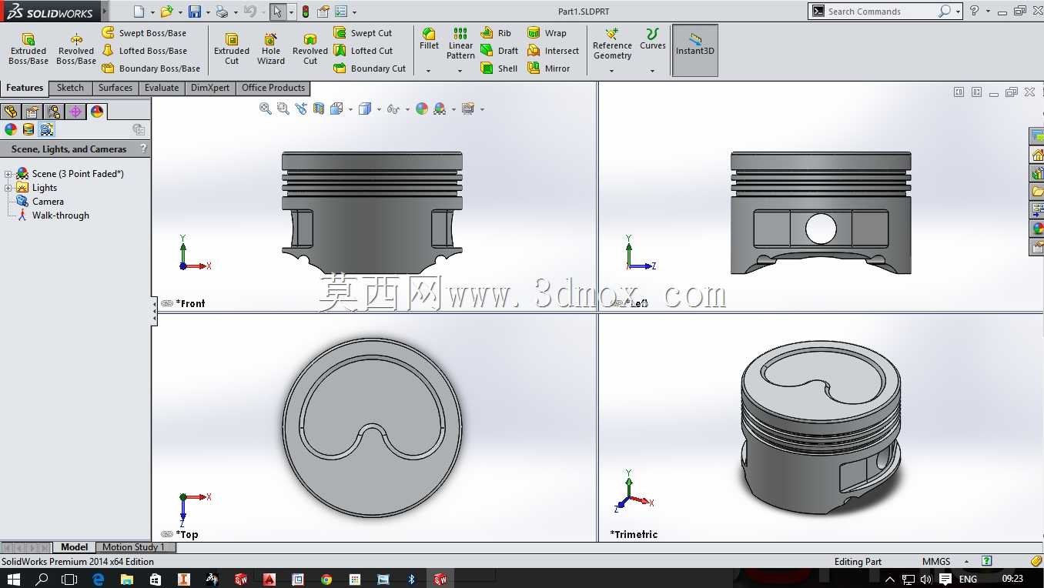Image resolution: width=1044 pixels, height=588 pixels.
Task: Open the MMGS unit system selector
Action: (x=936, y=562)
